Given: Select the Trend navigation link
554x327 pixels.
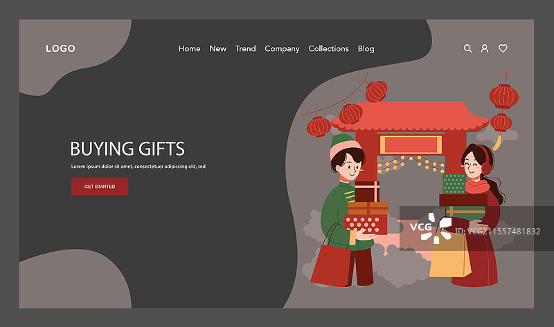Looking at the screenshot, I should (x=246, y=48).
